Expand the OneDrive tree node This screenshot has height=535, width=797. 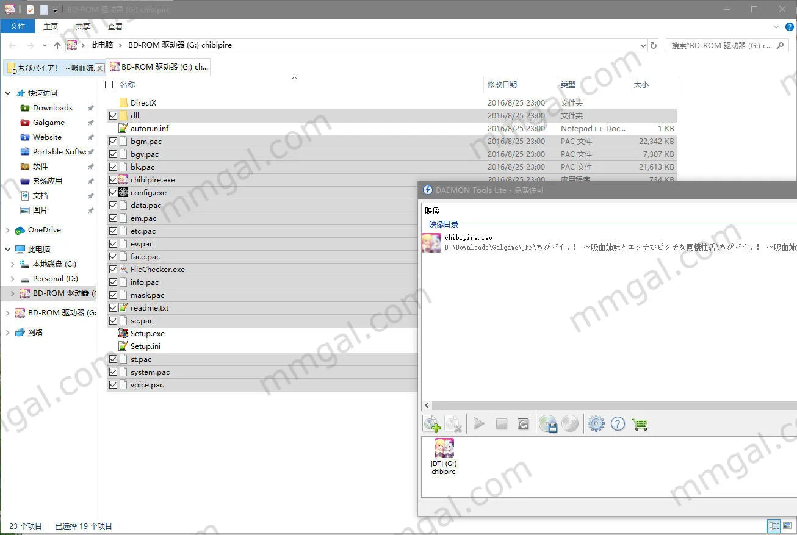pos(8,230)
